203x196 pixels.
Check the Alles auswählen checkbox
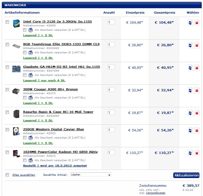point(7,175)
